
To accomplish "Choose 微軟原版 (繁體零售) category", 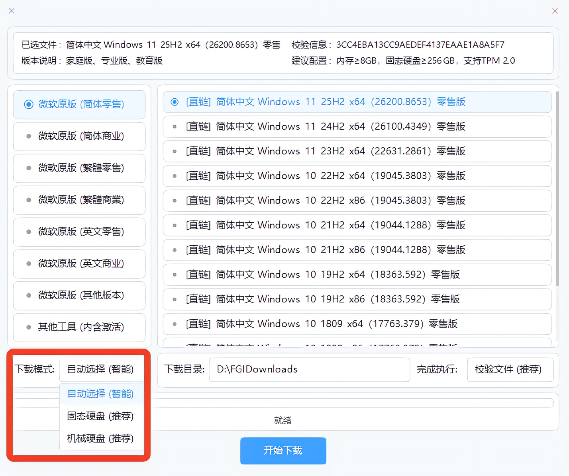I will point(79,168).
